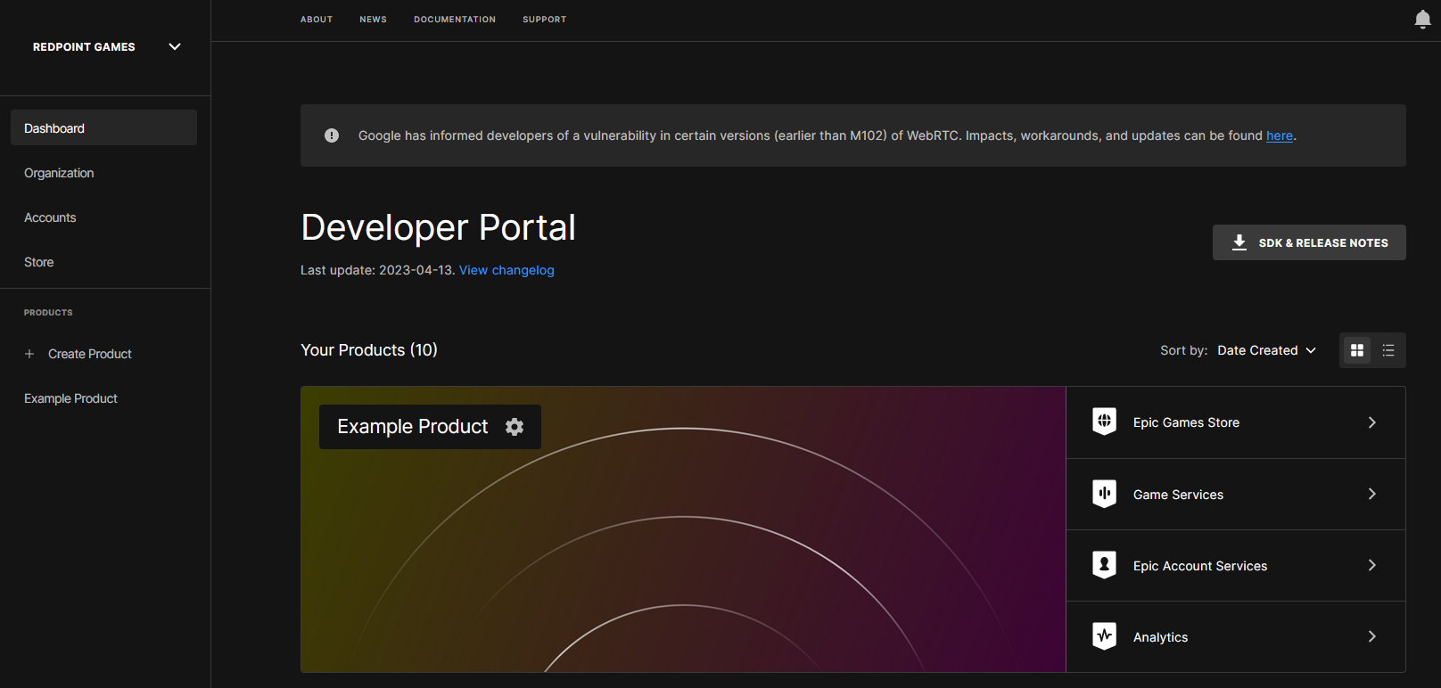Open the Documentation menu item
This screenshot has width=1441, height=688.
455,20
